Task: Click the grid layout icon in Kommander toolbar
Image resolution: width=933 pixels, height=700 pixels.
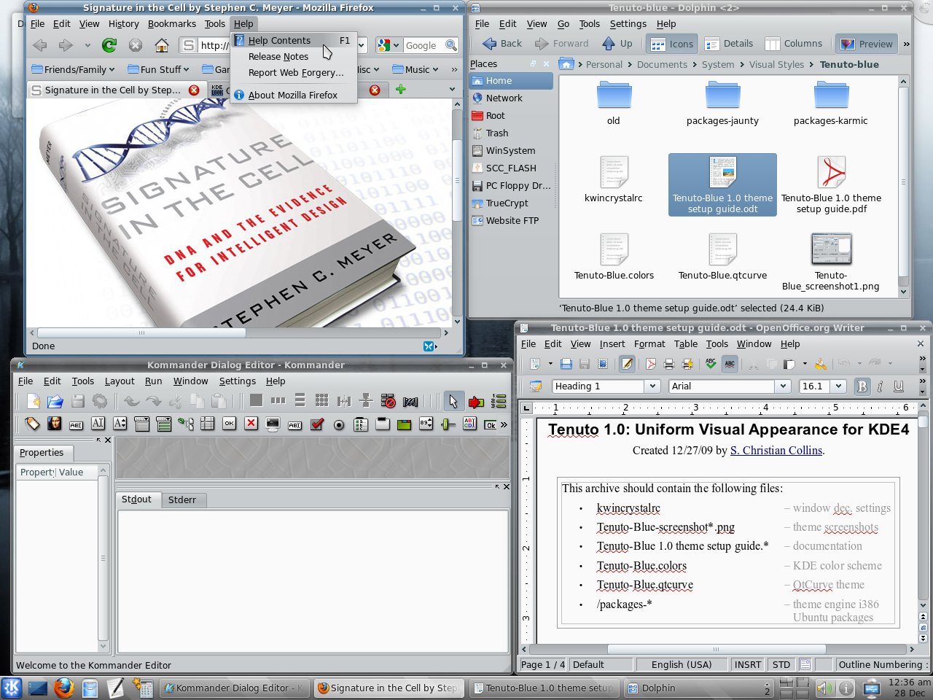Action: click(321, 400)
